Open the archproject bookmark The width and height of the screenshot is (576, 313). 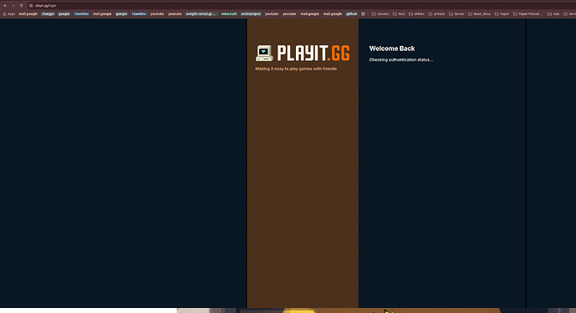point(251,14)
